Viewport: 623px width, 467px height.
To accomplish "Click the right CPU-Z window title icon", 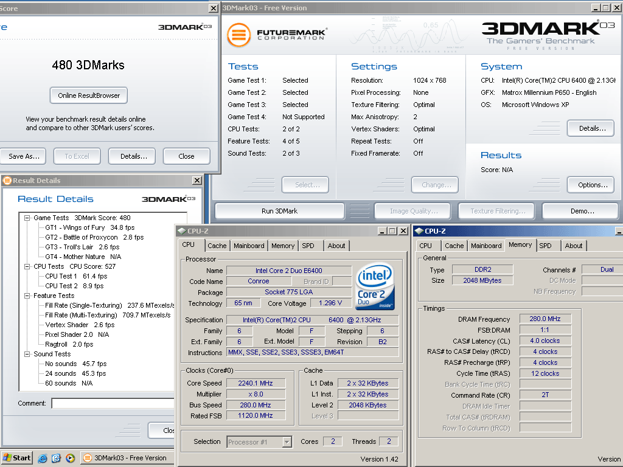I will tap(419, 230).
